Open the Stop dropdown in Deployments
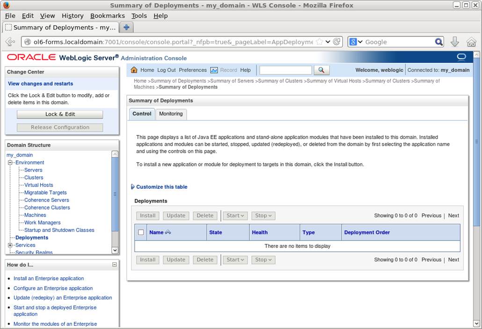The height and width of the screenshot is (329, 482). pos(263,216)
